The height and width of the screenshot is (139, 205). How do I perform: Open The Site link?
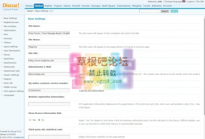[x=200, y=2]
